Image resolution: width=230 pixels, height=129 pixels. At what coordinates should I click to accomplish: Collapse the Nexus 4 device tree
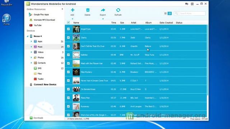[28, 36]
